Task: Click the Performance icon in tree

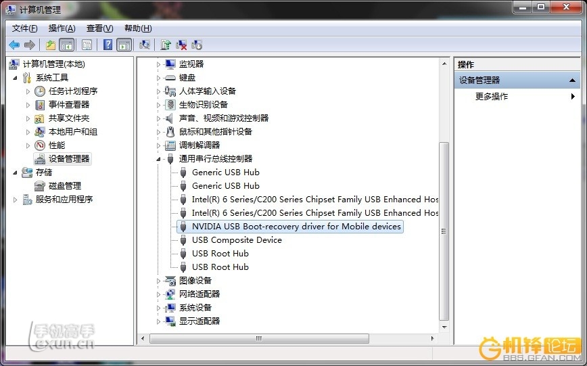Action: point(40,145)
